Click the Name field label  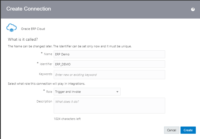[x=48, y=54]
